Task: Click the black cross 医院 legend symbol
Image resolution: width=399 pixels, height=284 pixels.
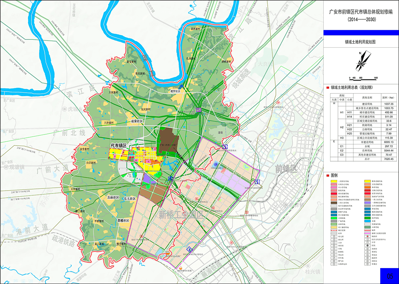Action: pyautogui.click(x=368, y=246)
